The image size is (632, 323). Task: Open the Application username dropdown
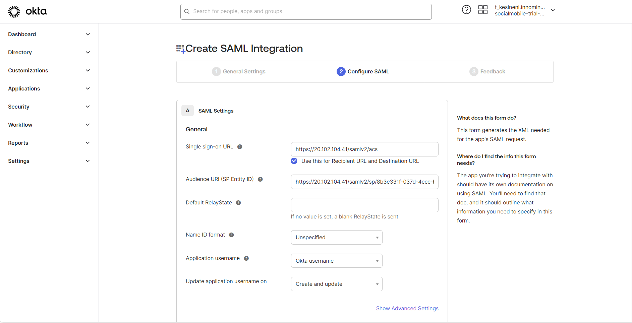pyautogui.click(x=336, y=260)
